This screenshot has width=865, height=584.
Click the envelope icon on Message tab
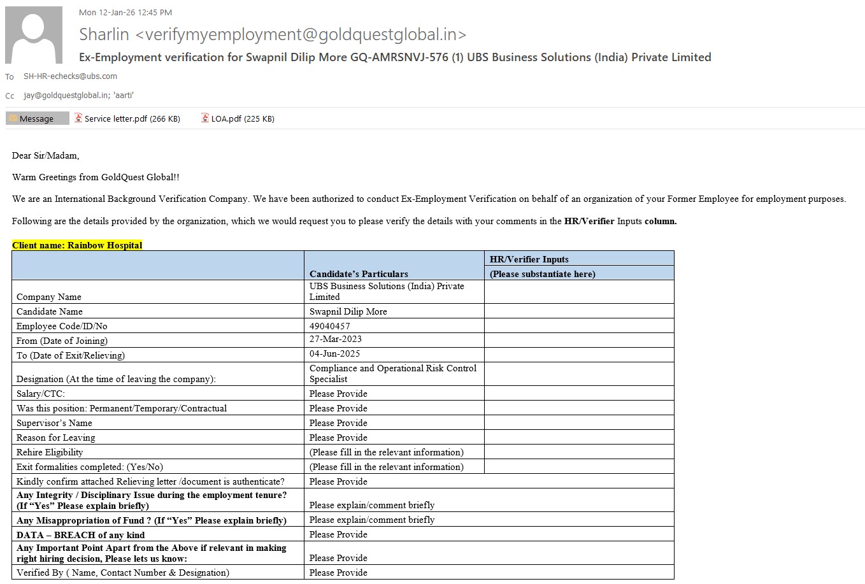point(13,118)
